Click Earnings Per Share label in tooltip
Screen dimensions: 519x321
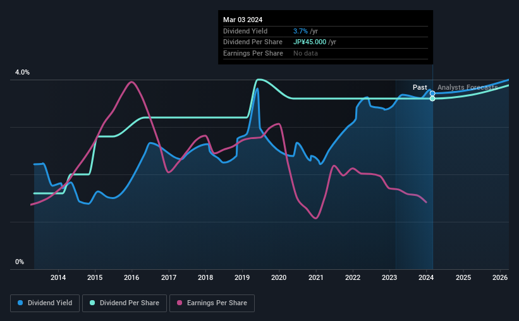(x=253, y=53)
